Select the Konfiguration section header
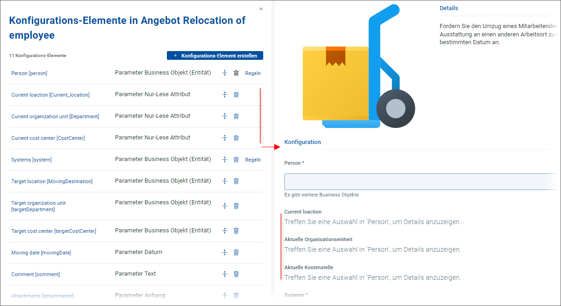Screen dimensions: 561x306 (302, 142)
